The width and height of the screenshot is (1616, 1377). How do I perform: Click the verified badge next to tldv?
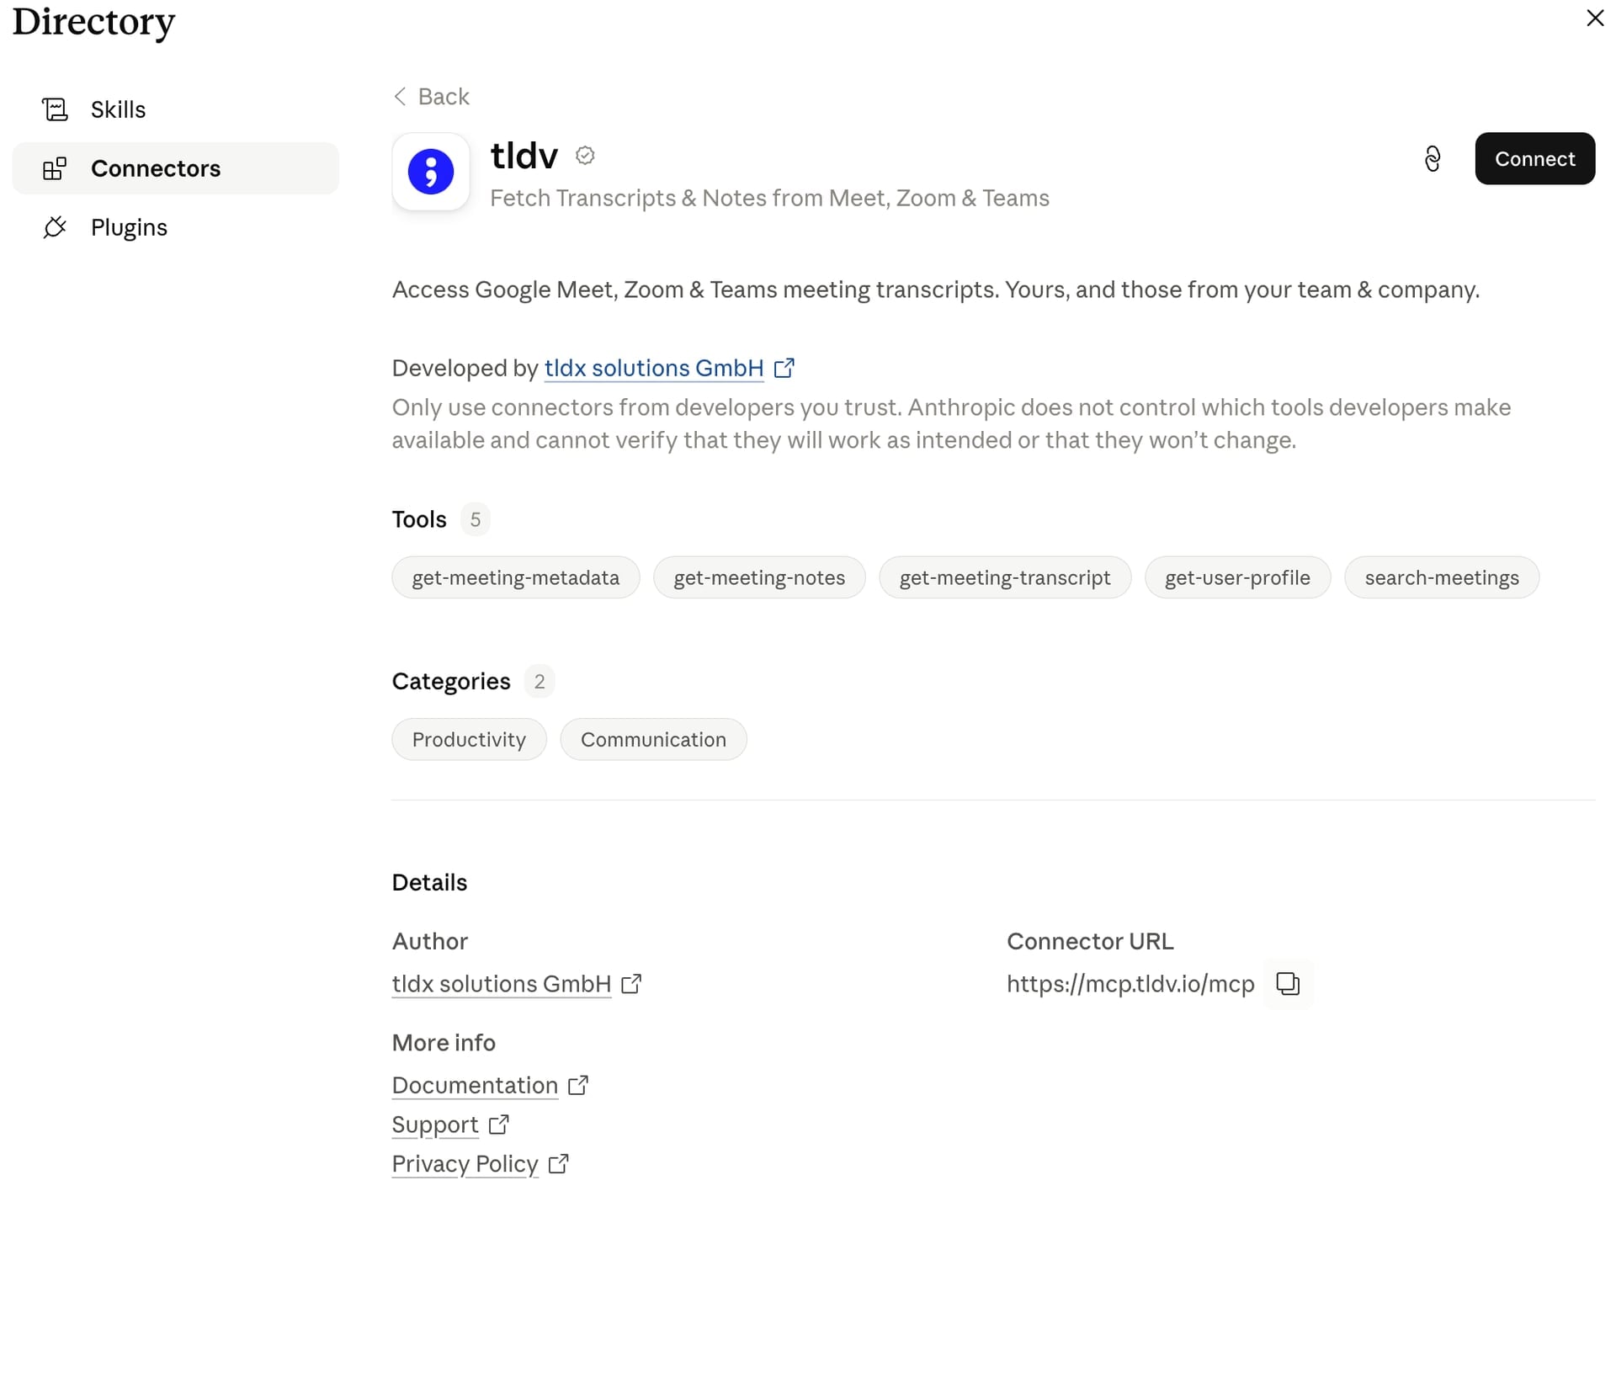tap(585, 156)
